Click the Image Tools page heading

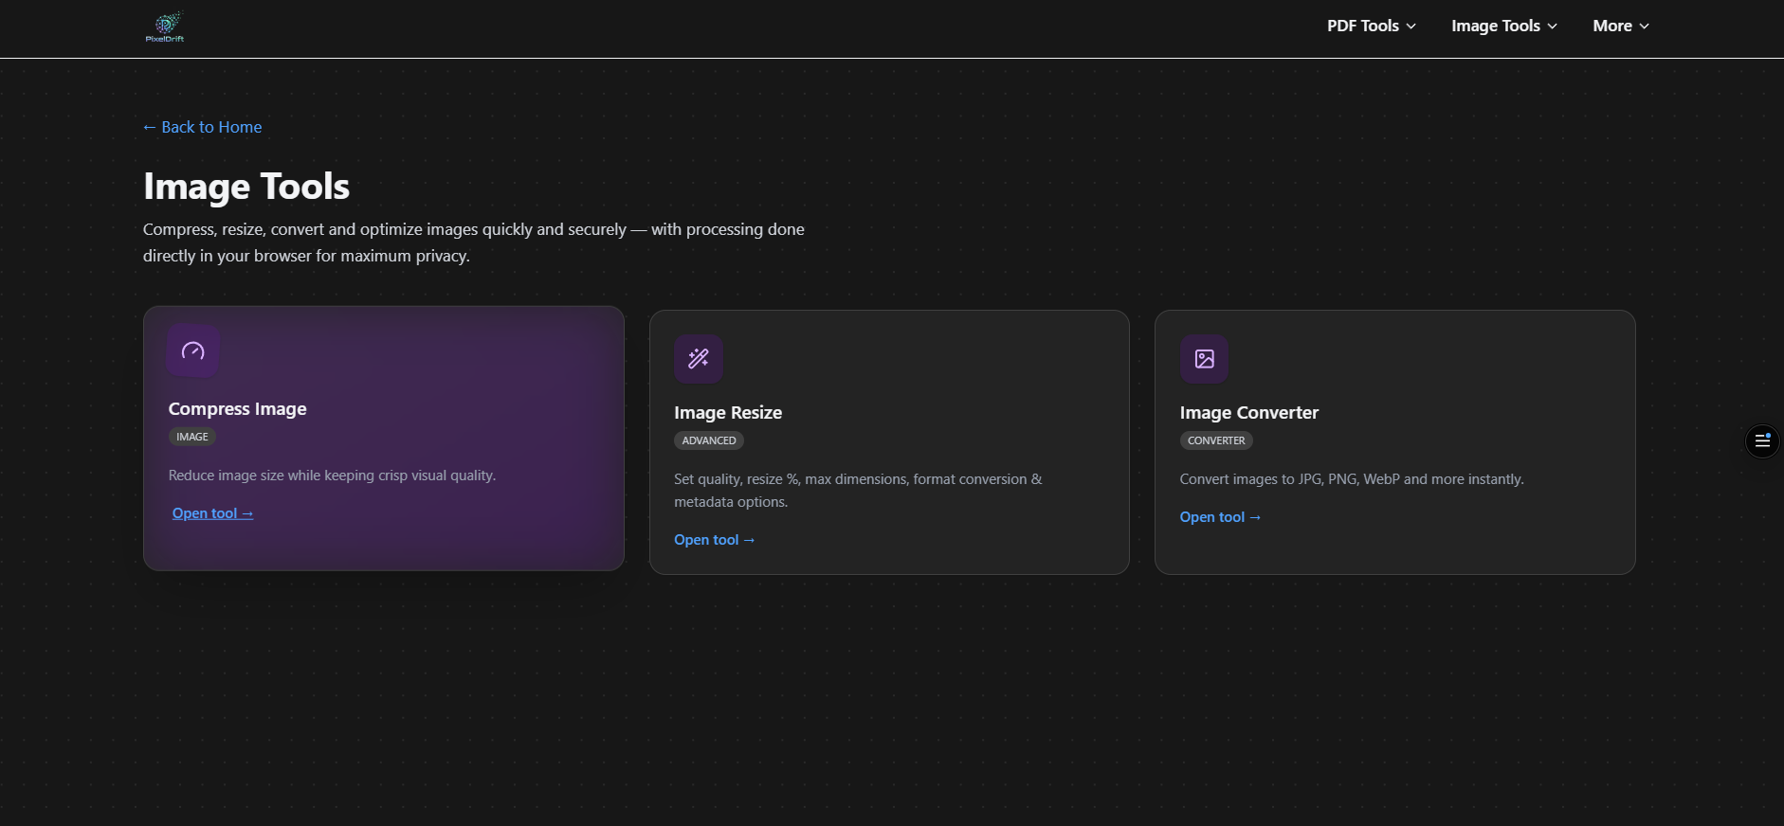pos(246,187)
